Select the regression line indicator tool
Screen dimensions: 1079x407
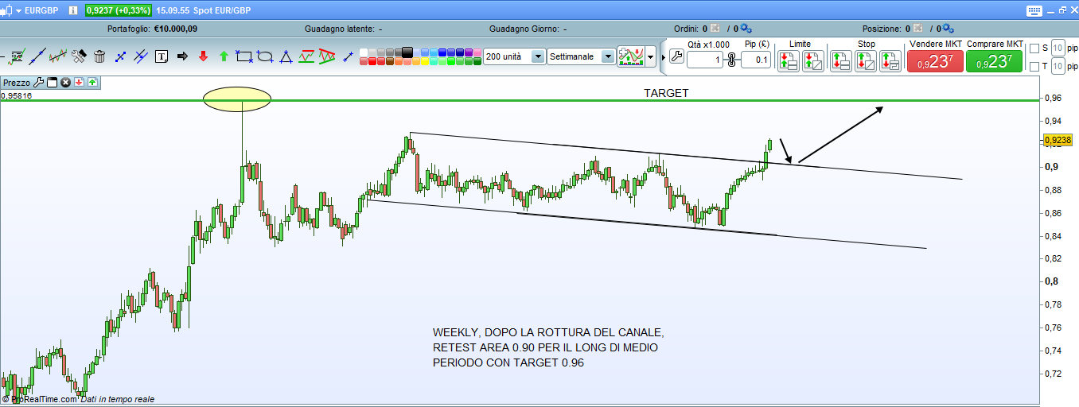(57, 56)
